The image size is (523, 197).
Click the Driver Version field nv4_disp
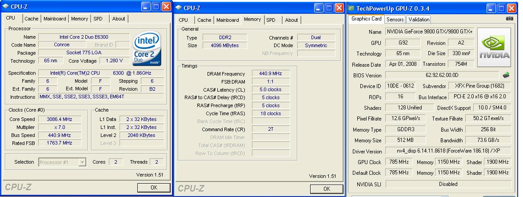coord(448,151)
